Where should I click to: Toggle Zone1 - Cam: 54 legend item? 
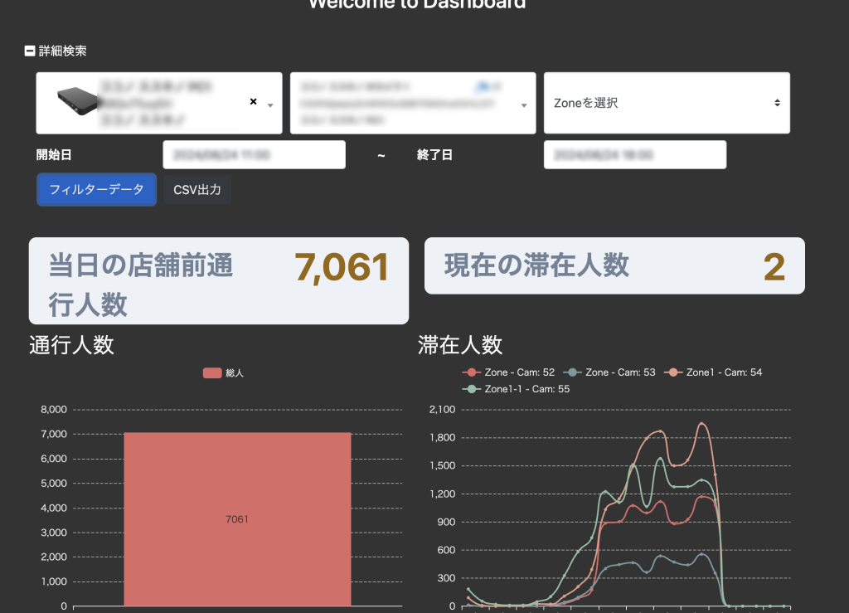coord(672,372)
